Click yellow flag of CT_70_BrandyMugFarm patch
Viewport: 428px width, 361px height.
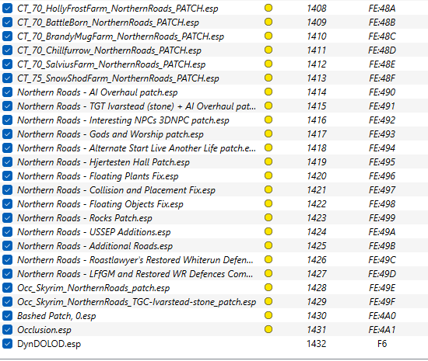[268, 36]
